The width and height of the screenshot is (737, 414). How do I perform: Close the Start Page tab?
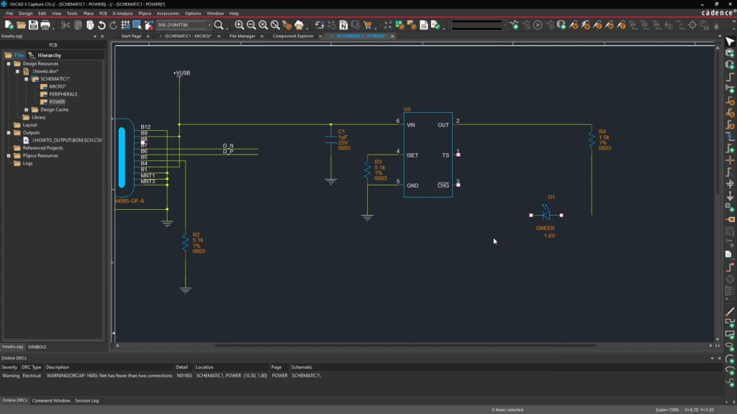tap(148, 36)
